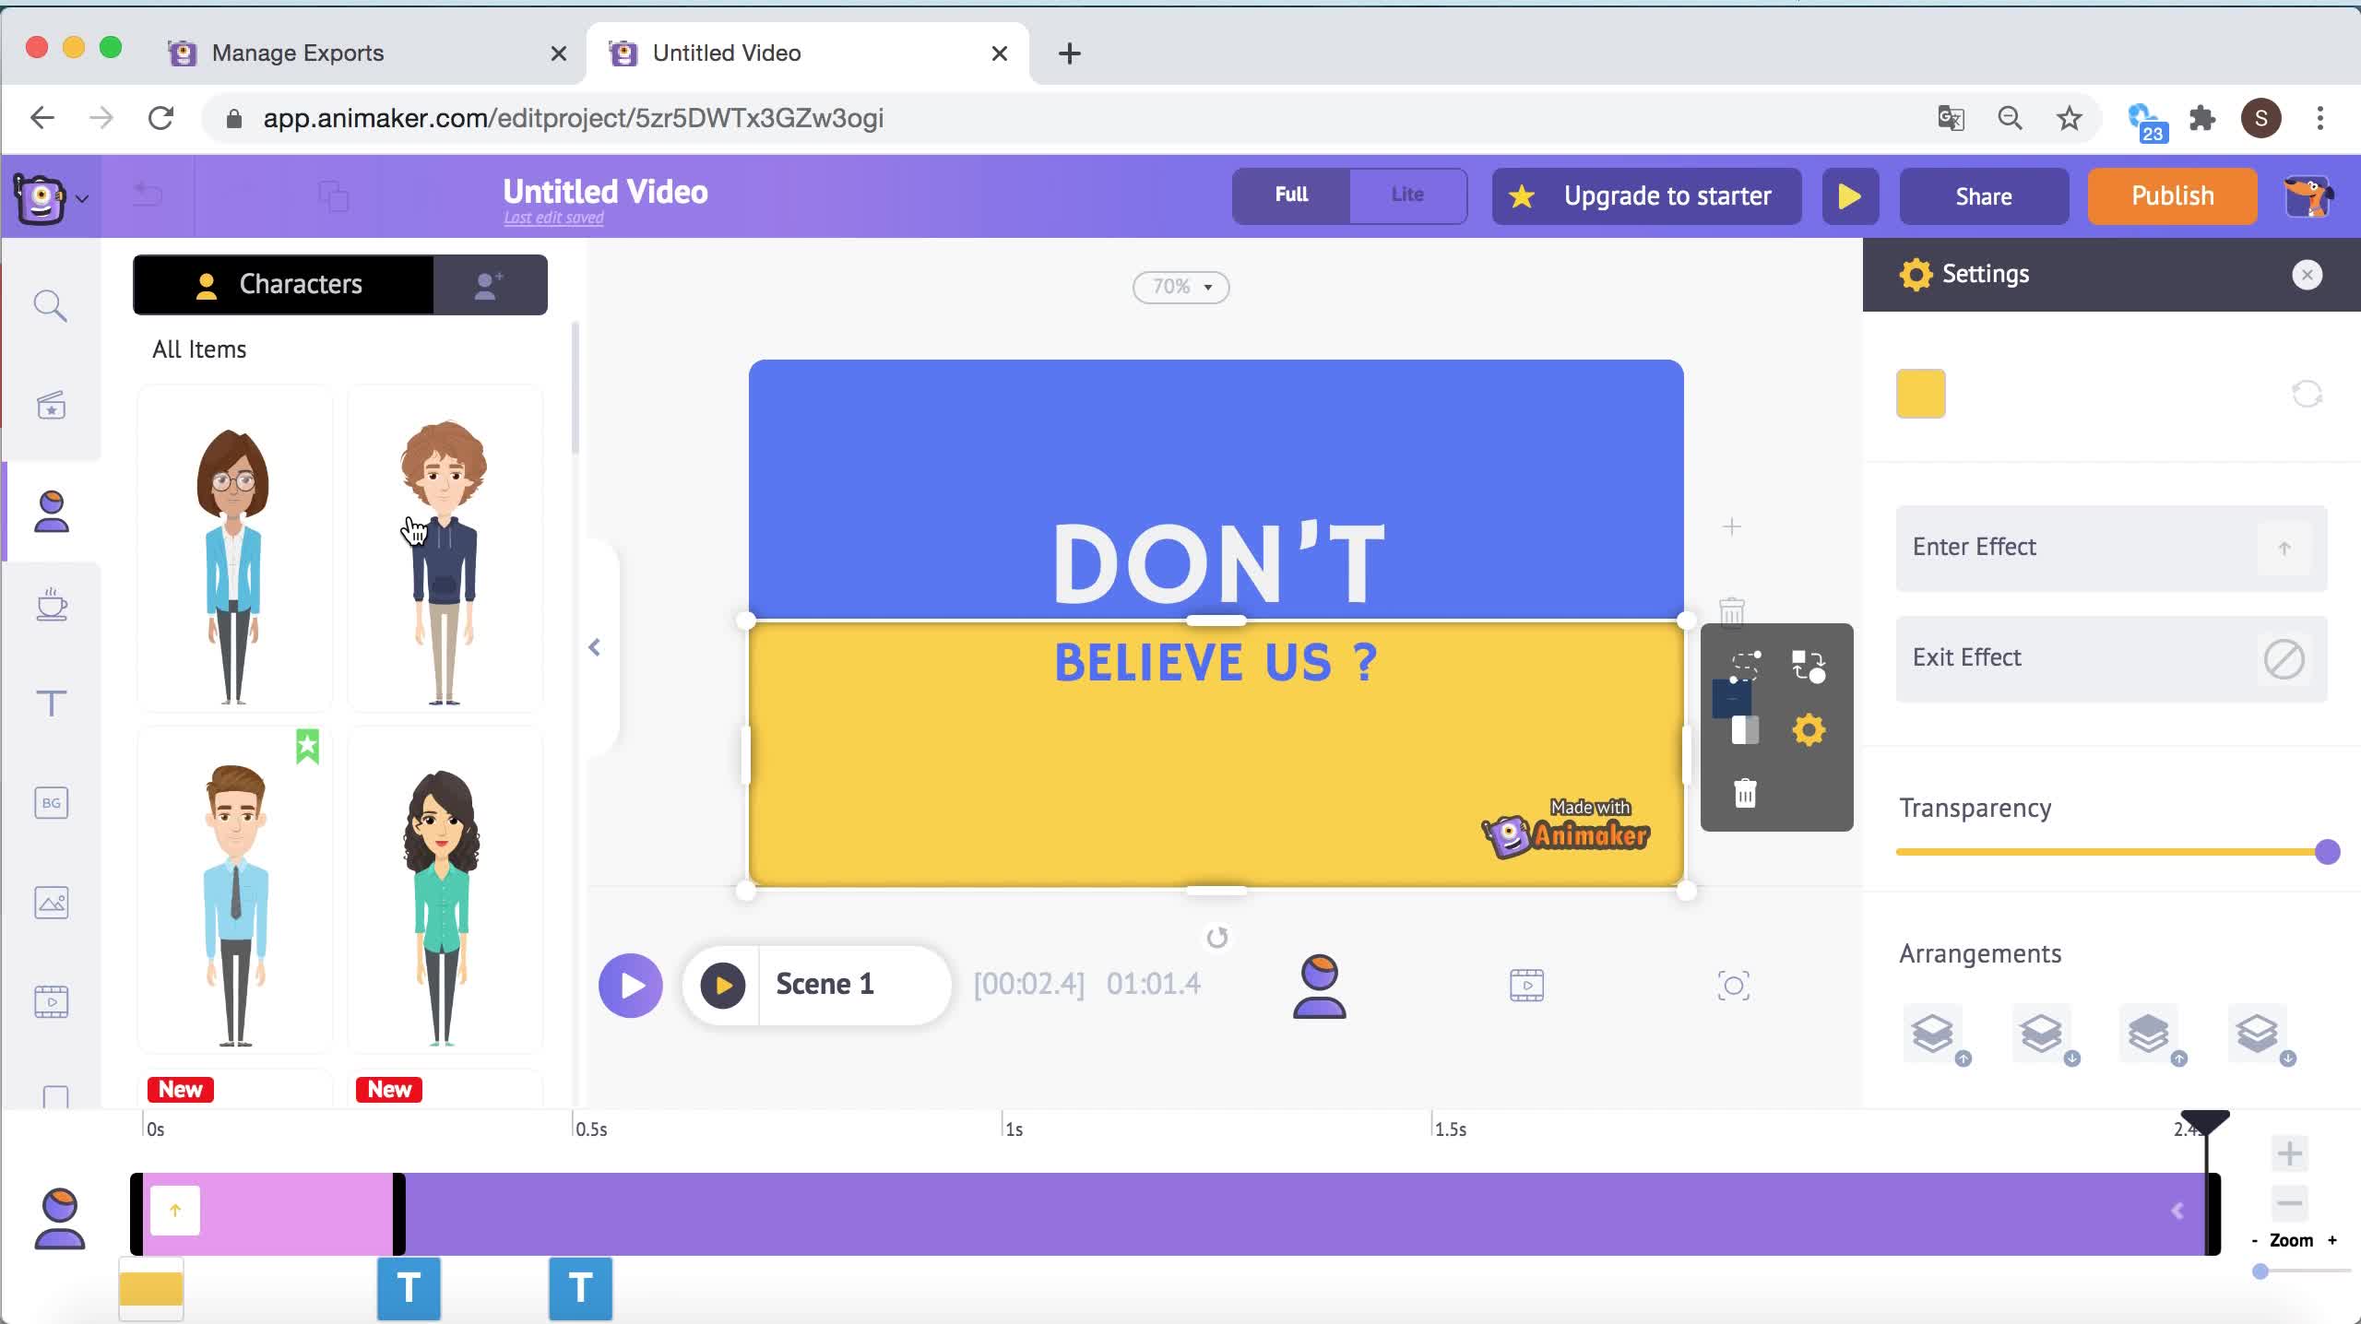Viewport: 2361px width, 1324px height.
Task: Open the Text tool in left sidebar
Action: [x=51, y=703]
